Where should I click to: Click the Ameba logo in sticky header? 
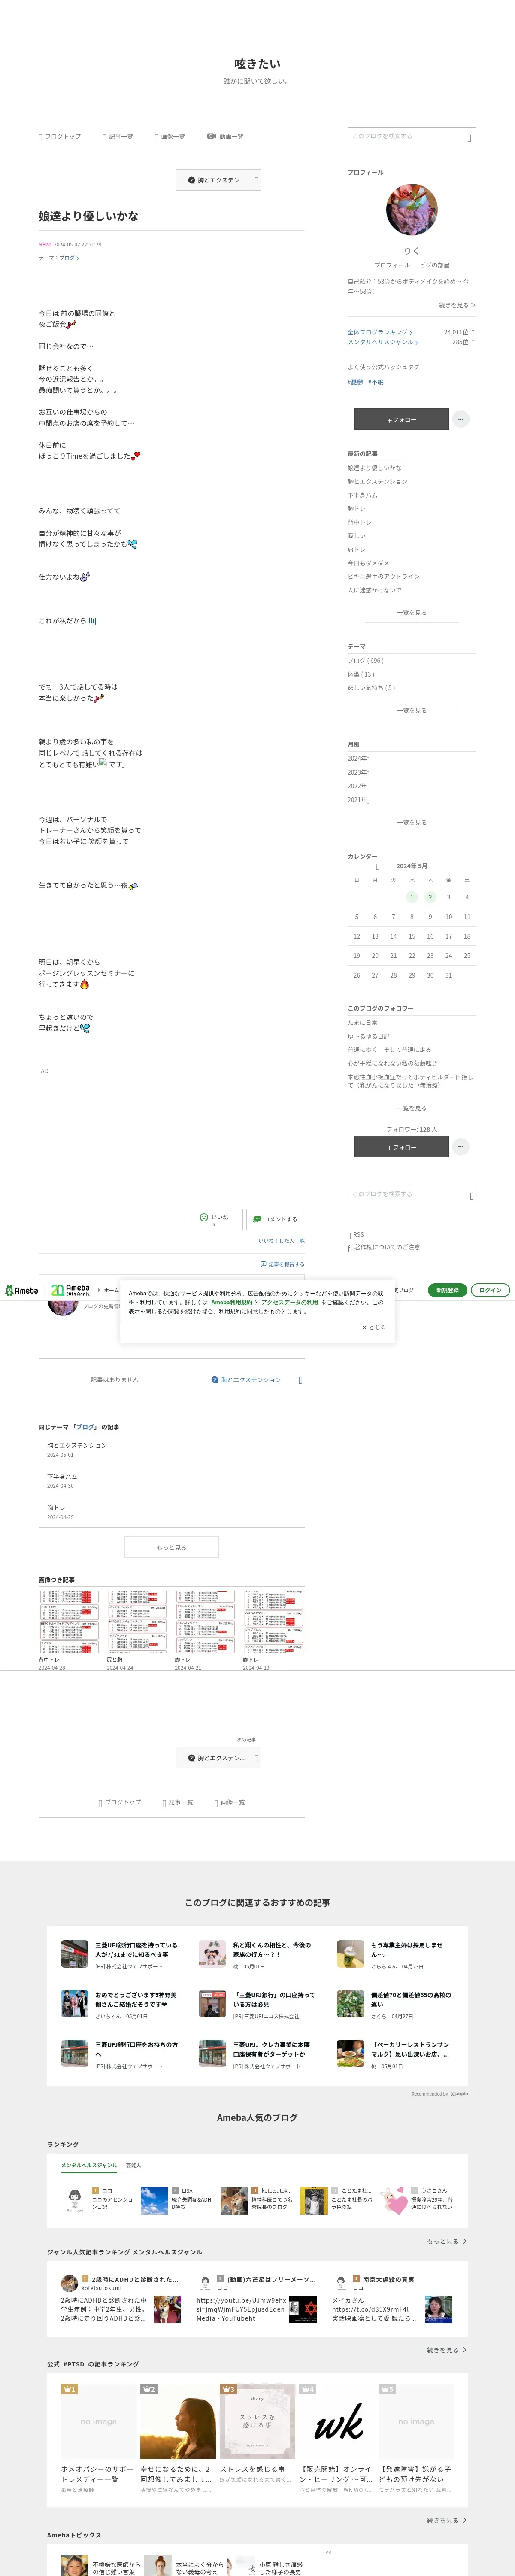pyautogui.click(x=21, y=1290)
